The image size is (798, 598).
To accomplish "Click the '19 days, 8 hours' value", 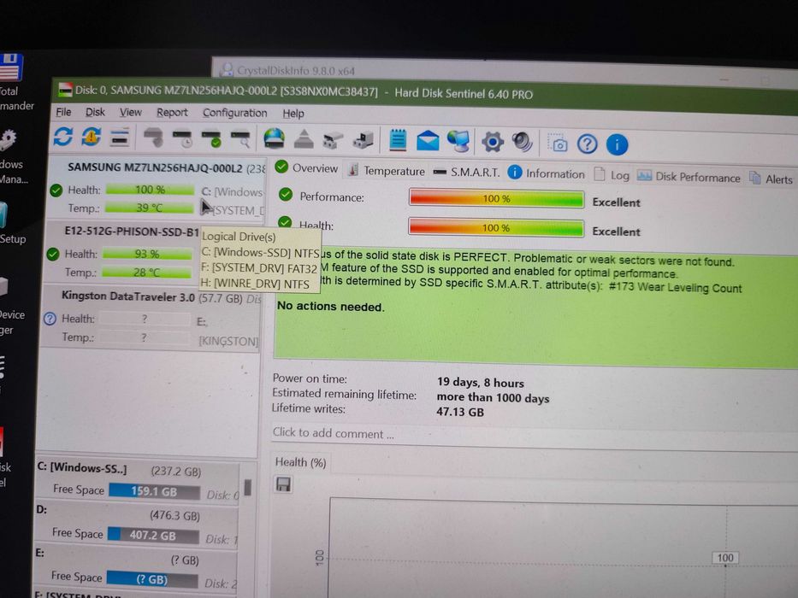I will [481, 383].
